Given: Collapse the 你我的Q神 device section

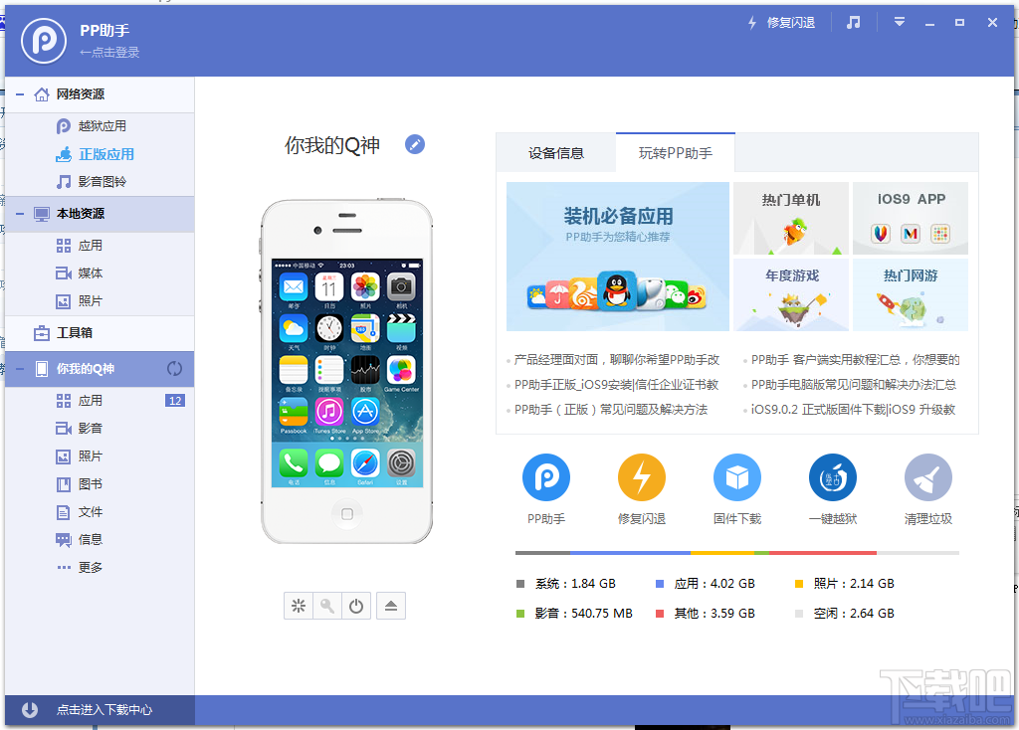Looking at the screenshot, I should (20, 369).
